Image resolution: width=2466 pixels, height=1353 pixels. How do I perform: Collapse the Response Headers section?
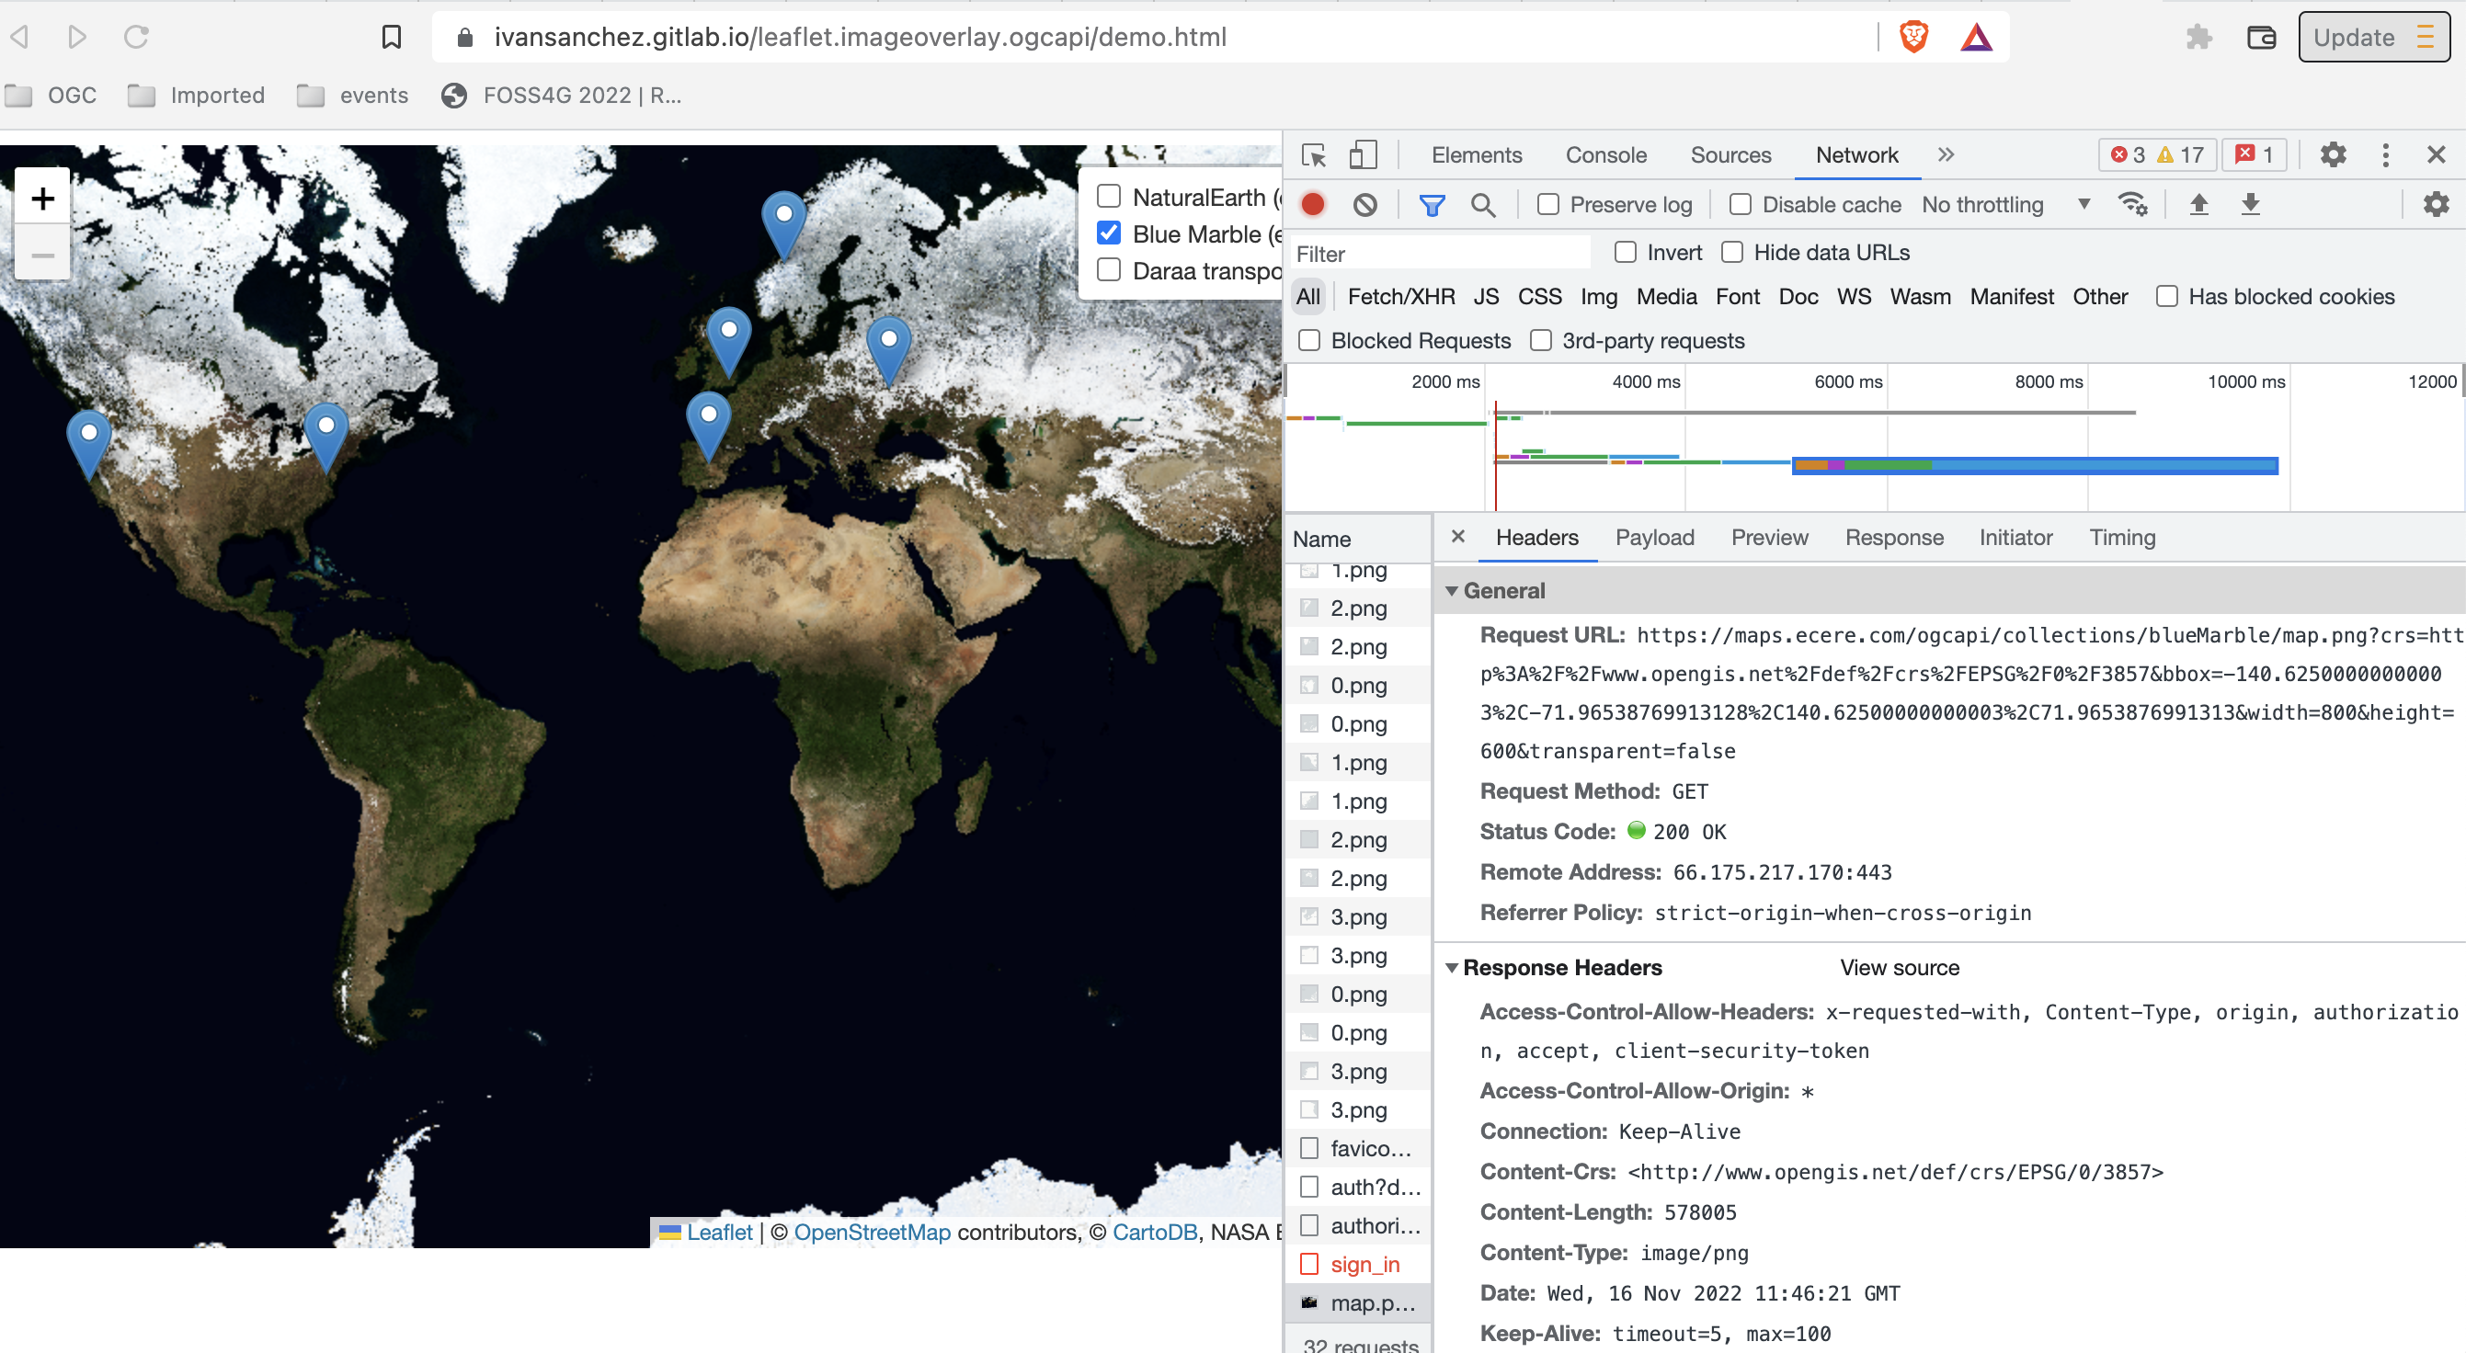1451,967
